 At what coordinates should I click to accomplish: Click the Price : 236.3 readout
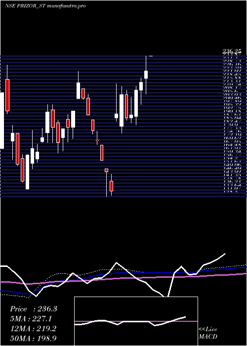pos(34,309)
